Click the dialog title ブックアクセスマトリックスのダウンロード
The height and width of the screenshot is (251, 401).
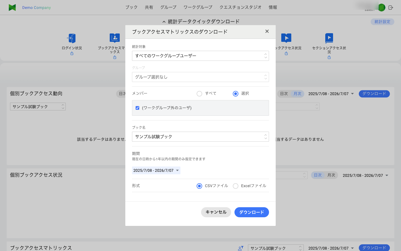[180, 32]
